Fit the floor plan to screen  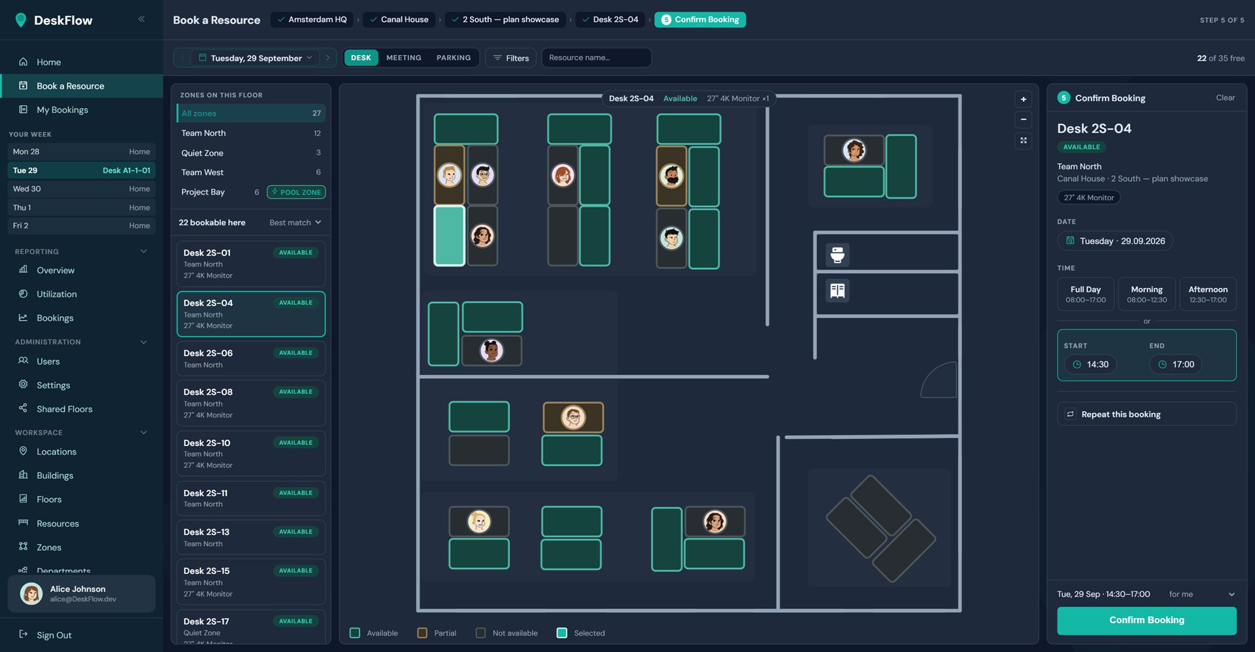coord(1024,140)
